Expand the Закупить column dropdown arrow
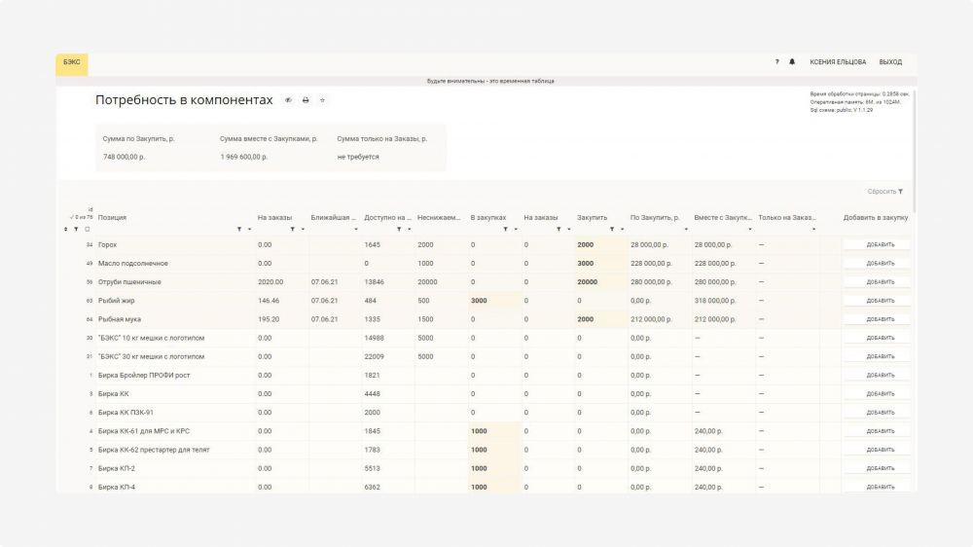 click(623, 229)
